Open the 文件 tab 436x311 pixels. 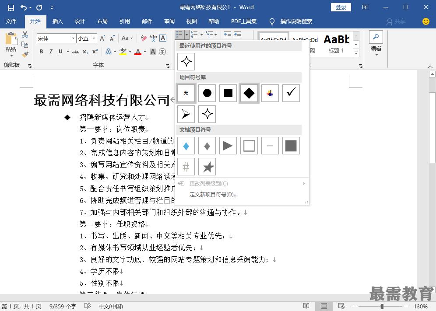tap(11, 21)
